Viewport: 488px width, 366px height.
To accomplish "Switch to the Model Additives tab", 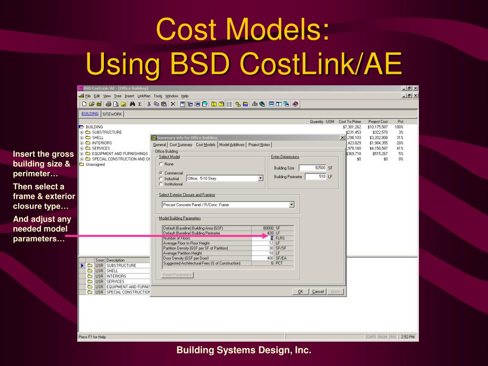I will [232, 145].
